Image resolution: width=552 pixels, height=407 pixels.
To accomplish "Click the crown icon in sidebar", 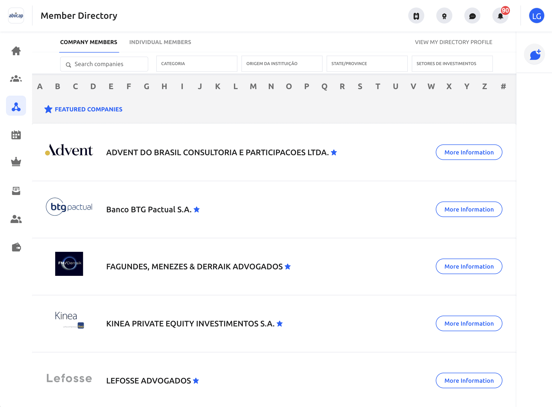I will pyautogui.click(x=16, y=162).
